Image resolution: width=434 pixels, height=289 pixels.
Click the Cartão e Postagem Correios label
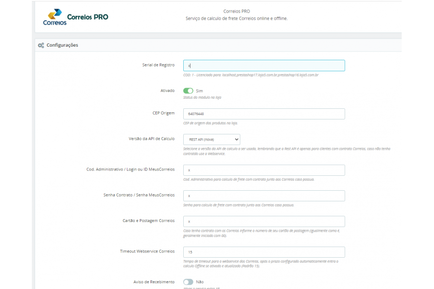(149, 221)
